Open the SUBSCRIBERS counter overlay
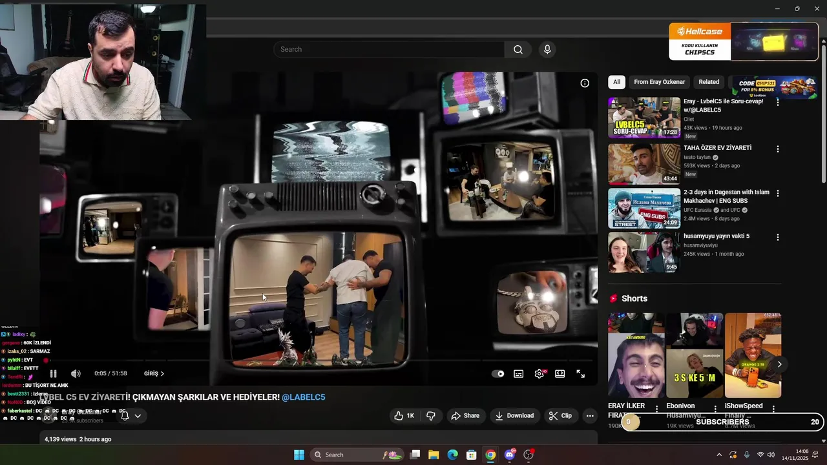Image resolution: width=827 pixels, height=465 pixels. pos(722,422)
